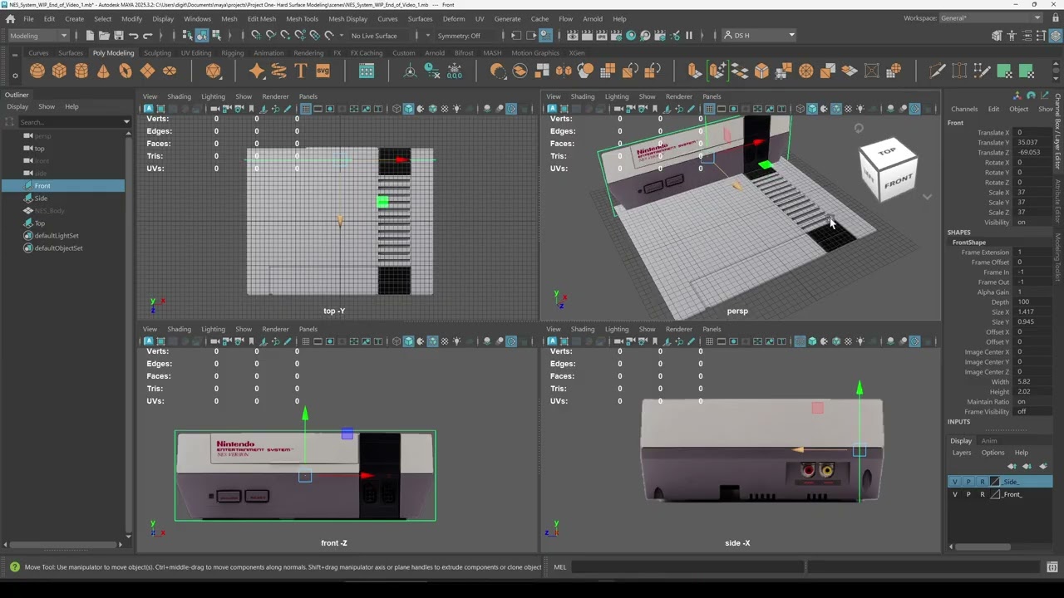
Task: Create a polygon sphere from the shelf
Action: click(x=37, y=71)
